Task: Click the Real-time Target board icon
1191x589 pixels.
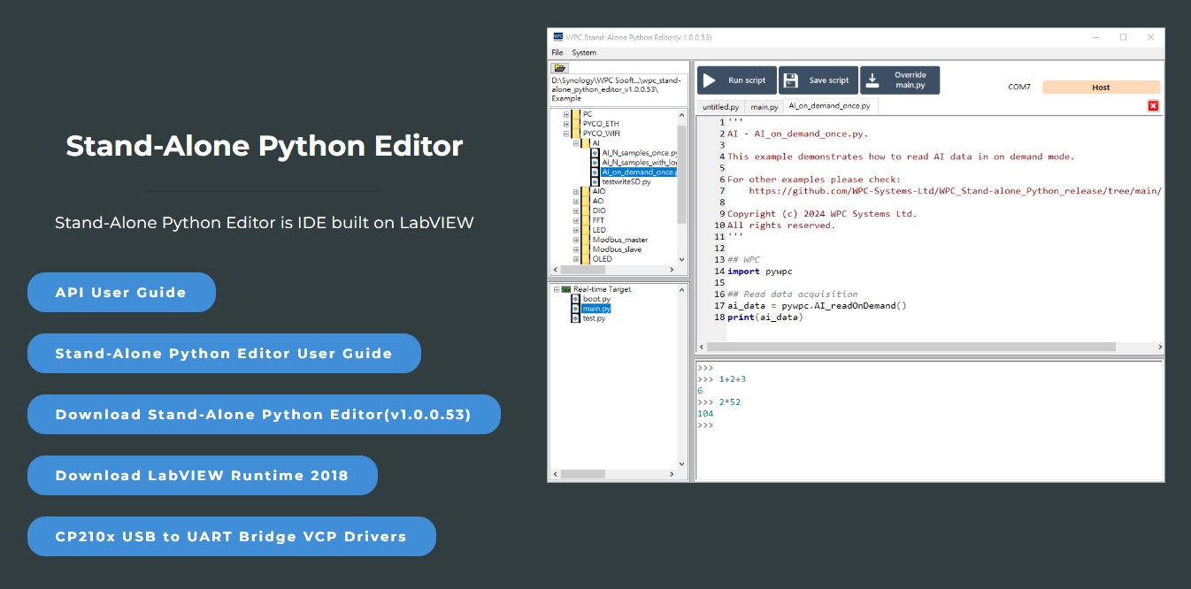Action: [x=566, y=289]
